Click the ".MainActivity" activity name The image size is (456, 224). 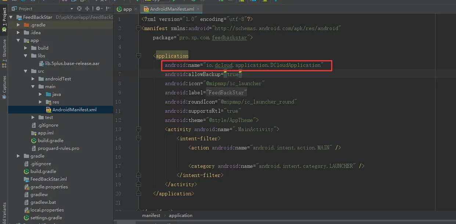[256, 129]
